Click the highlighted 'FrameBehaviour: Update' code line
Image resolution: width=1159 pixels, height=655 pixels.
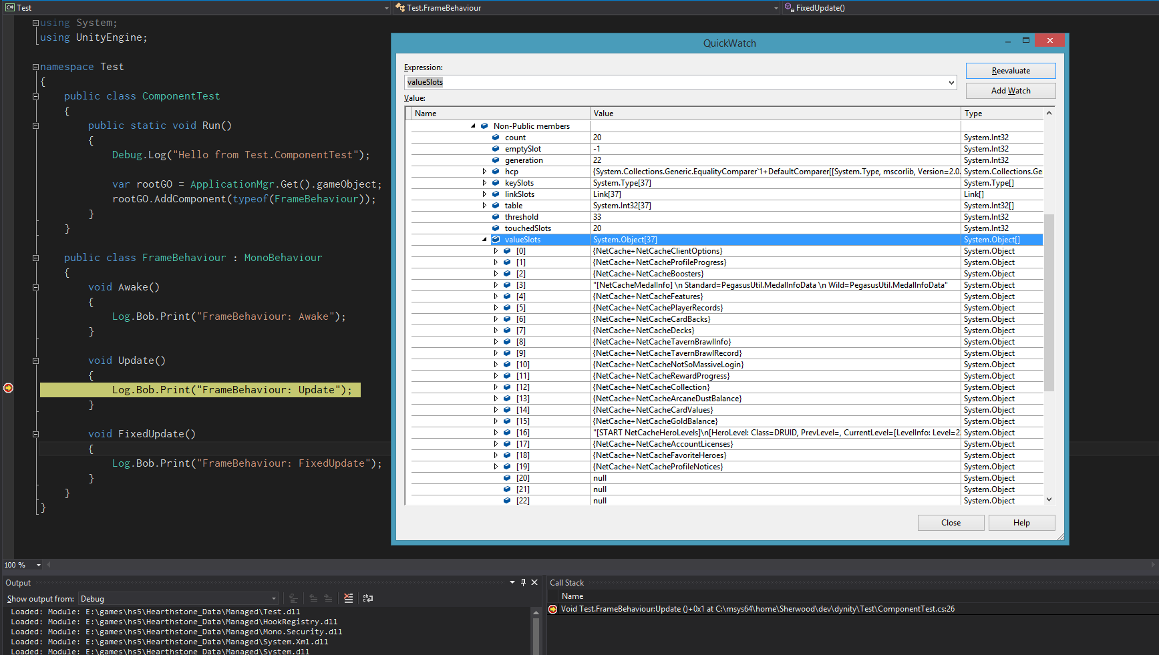200,390
